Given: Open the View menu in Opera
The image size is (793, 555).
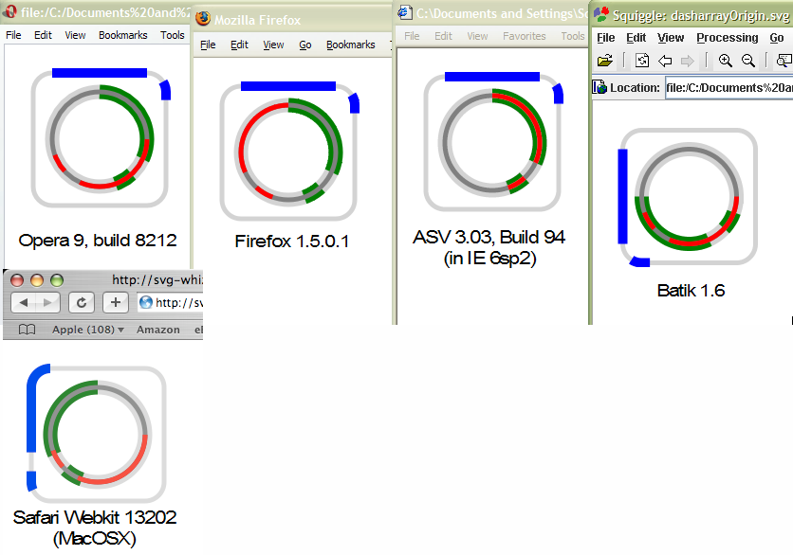Looking at the screenshot, I should pos(75,35).
